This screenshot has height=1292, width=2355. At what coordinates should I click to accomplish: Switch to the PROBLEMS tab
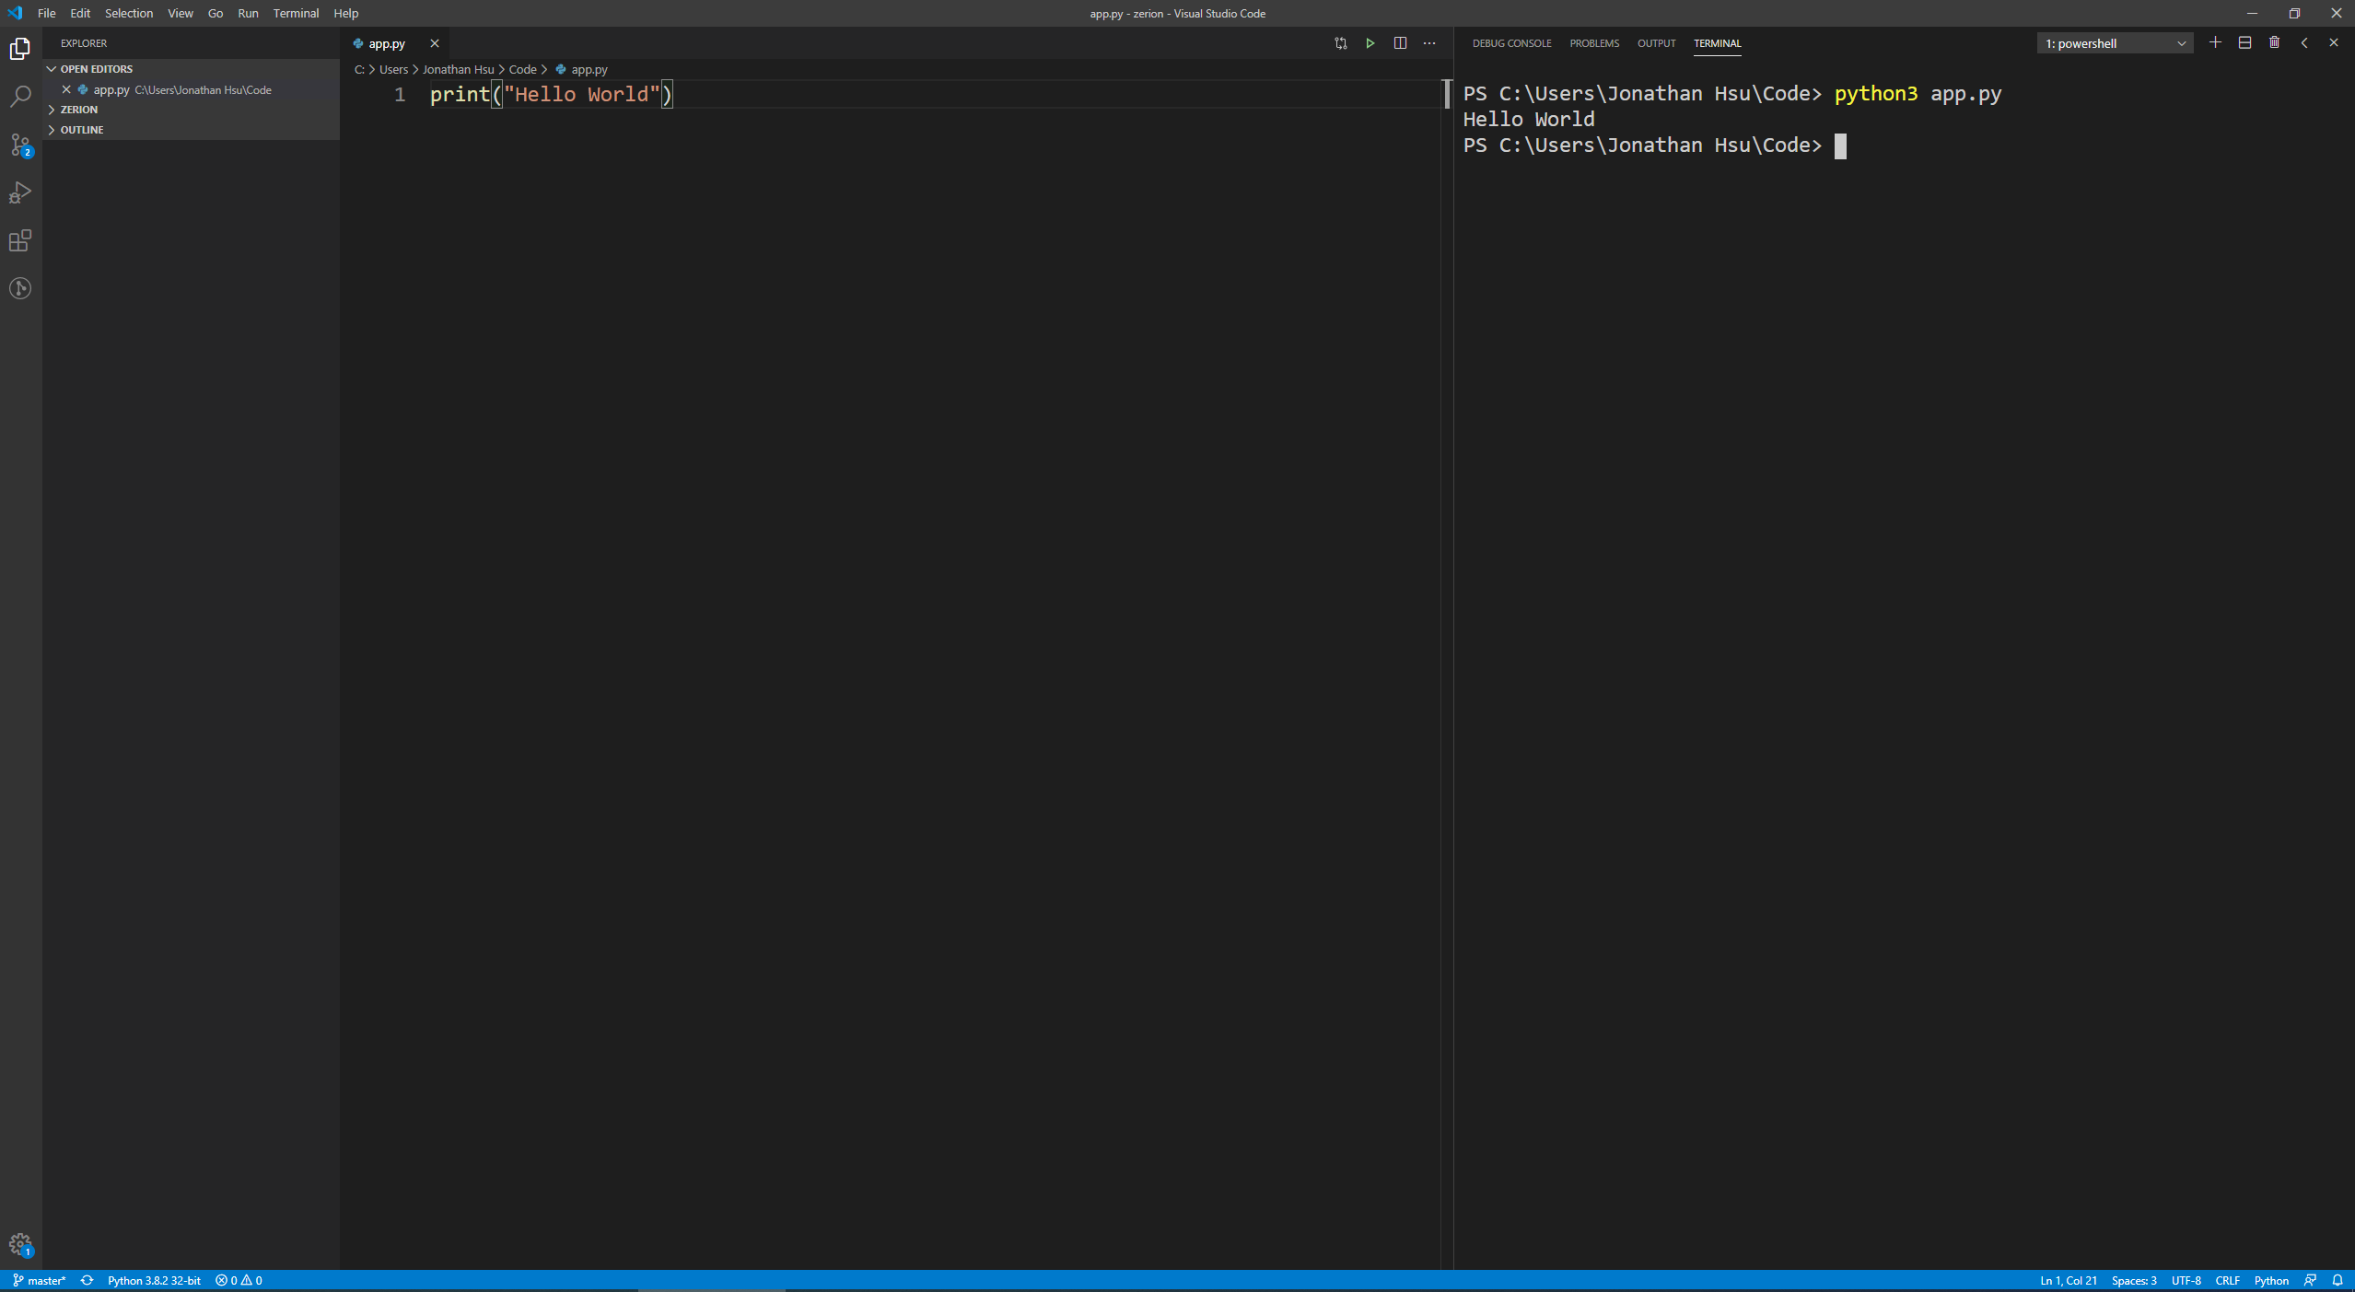1594,43
